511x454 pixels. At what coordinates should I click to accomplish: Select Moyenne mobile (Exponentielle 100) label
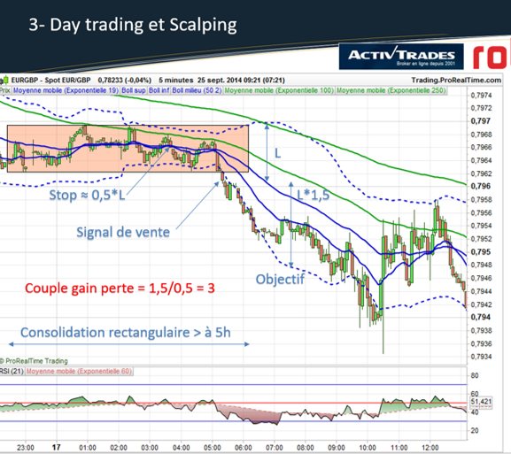[279, 90]
